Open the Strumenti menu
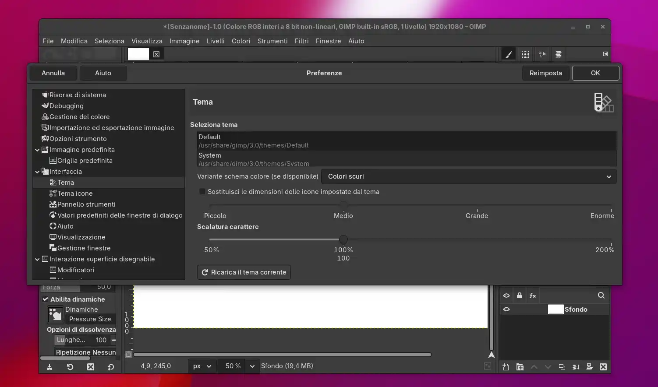This screenshot has width=658, height=387. point(272,41)
